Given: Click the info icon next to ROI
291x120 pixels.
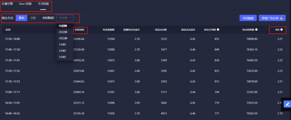Looking at the screenshot, I should click(282, 30).
